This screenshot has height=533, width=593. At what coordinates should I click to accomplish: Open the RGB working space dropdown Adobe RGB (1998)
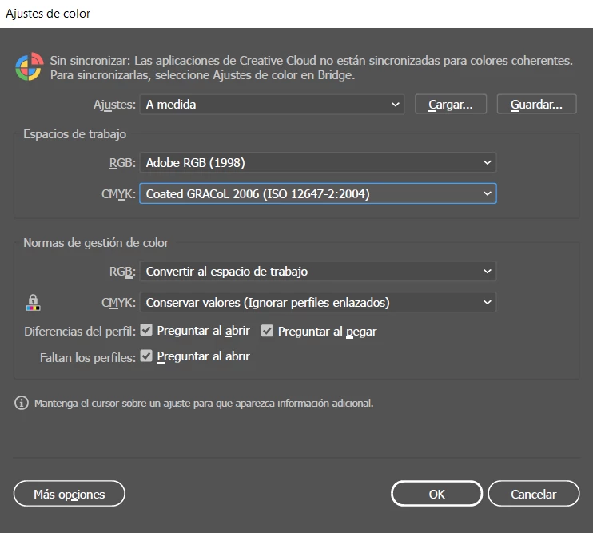(318, 162)
